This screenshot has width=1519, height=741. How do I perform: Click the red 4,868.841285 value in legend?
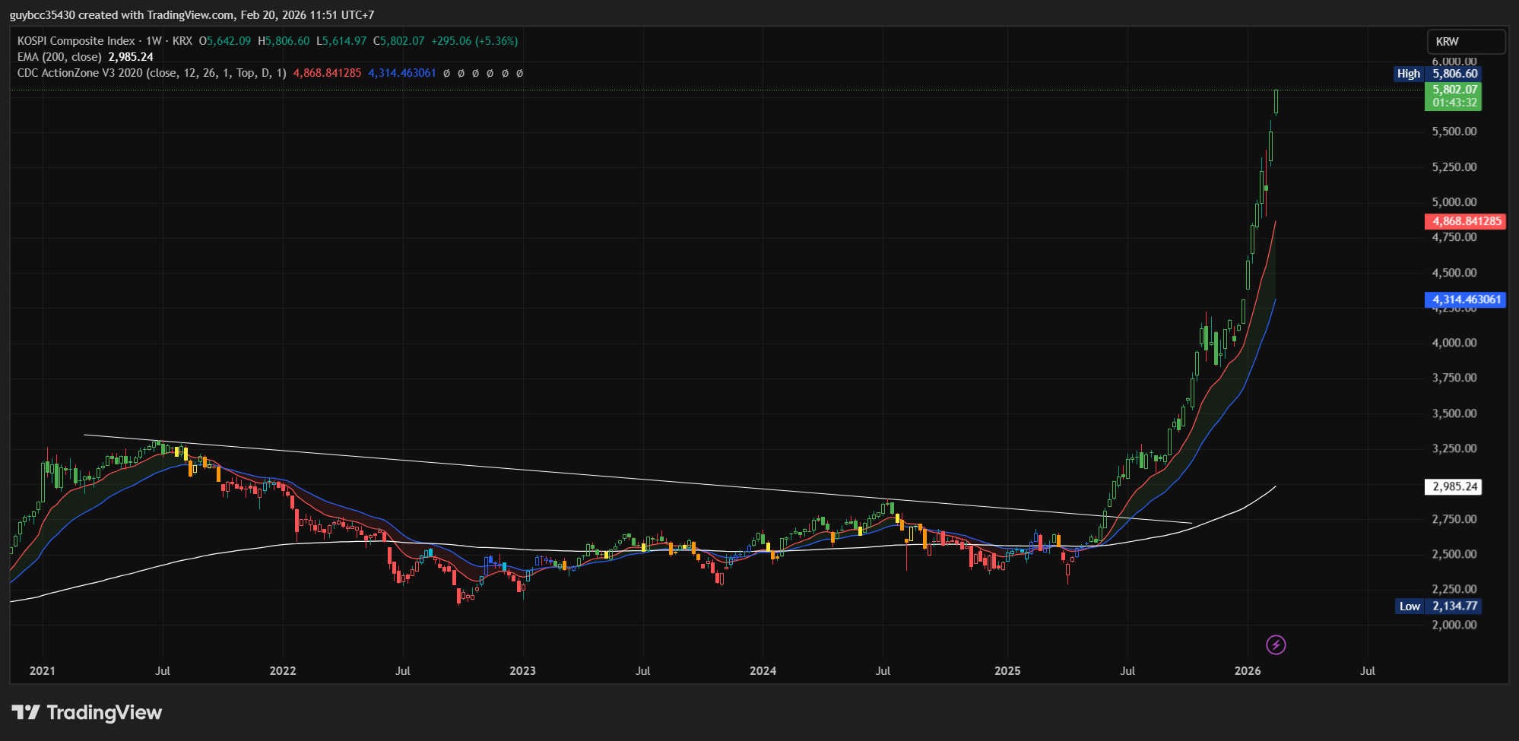(328, 73)
